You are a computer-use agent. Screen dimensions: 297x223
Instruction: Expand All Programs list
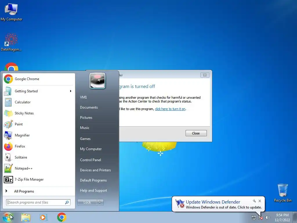pos(39,191)
